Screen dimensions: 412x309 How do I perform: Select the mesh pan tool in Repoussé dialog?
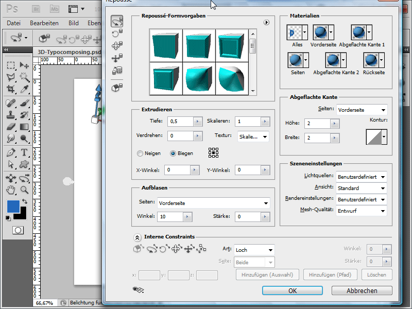pos(117,45)
